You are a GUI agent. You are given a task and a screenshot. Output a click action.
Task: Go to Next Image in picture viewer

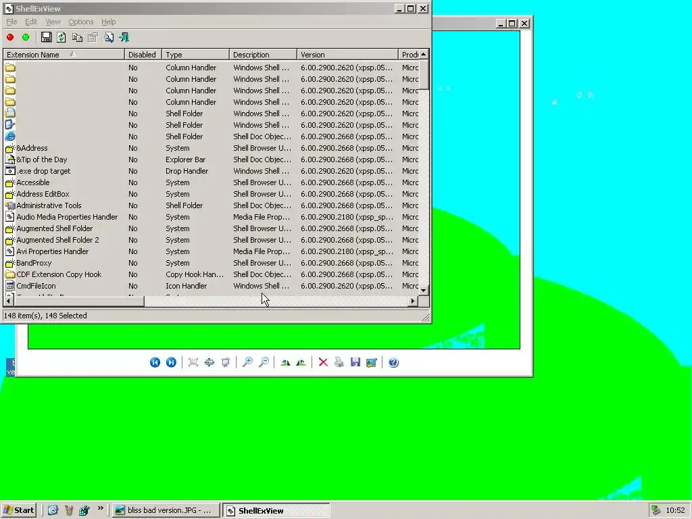coord(171,362)
